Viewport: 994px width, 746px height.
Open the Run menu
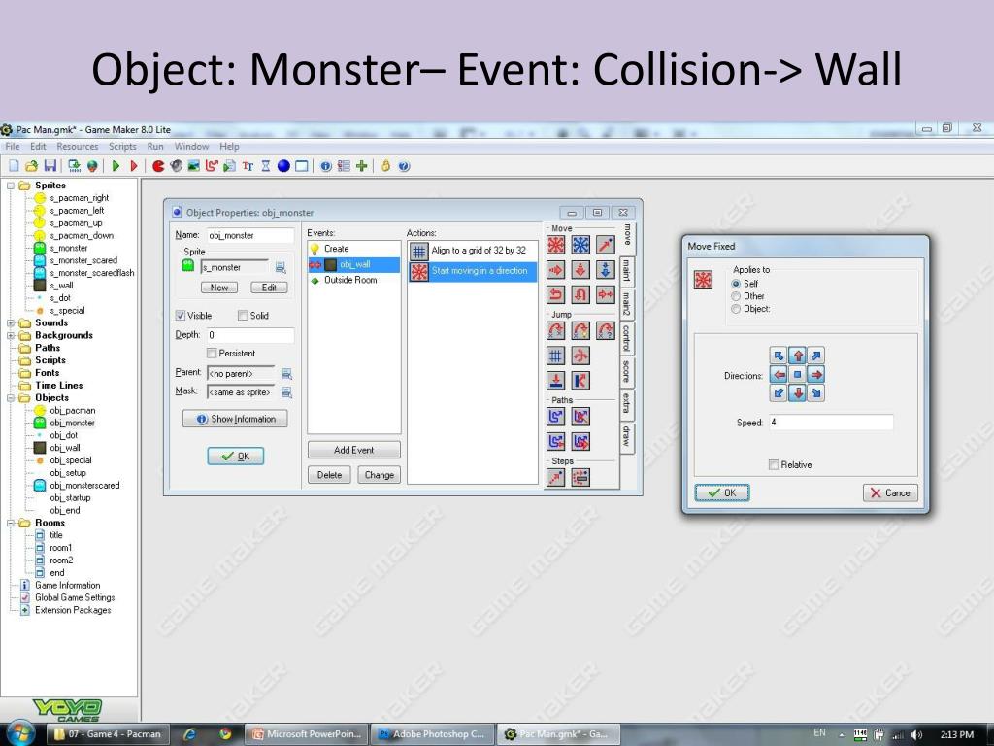point(155,147)
